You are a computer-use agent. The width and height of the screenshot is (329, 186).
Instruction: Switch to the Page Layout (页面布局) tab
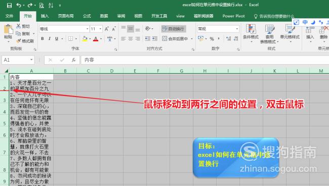(66, 16)
